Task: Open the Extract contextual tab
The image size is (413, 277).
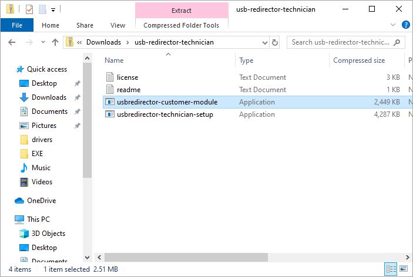Action: coord(182,11)
